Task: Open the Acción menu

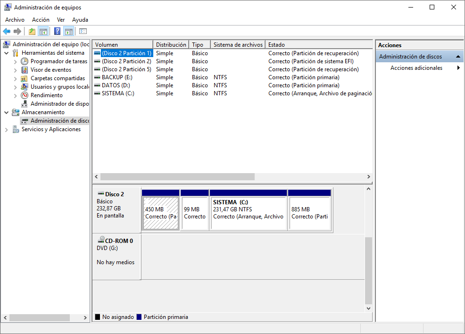Action: coord(41,20)
